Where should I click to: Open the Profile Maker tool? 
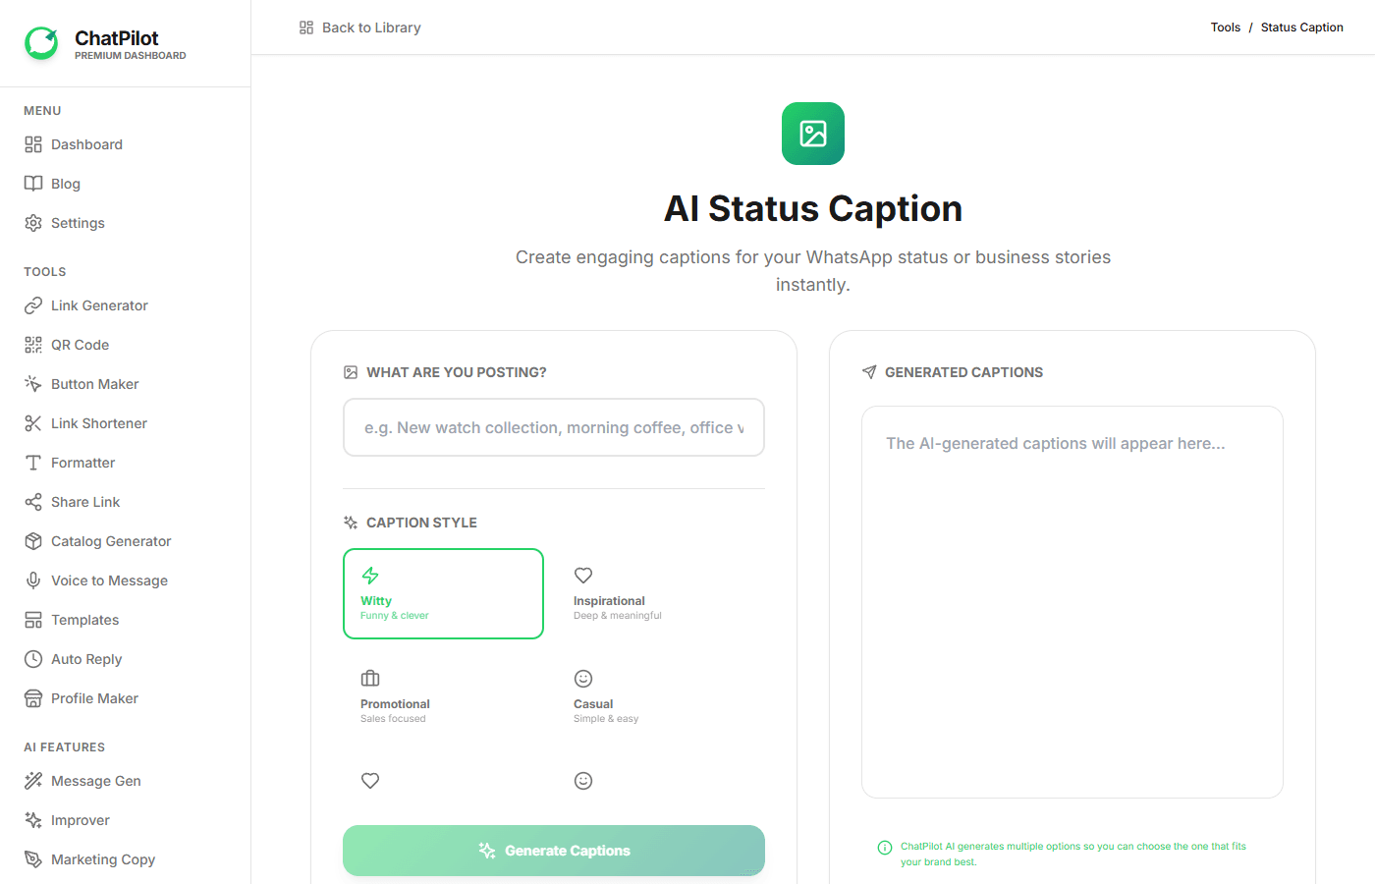(95, 698)
